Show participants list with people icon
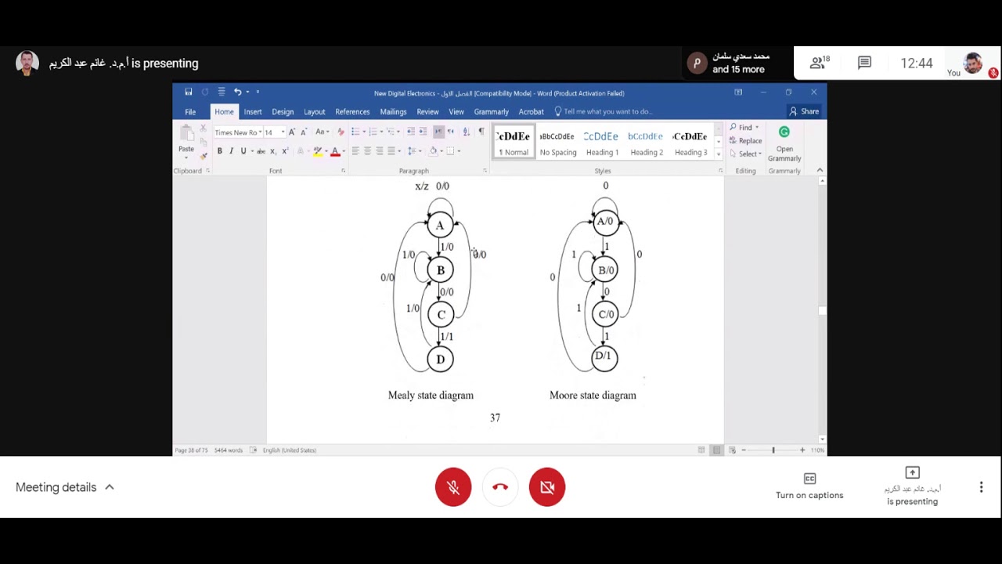 click(817, 63)
